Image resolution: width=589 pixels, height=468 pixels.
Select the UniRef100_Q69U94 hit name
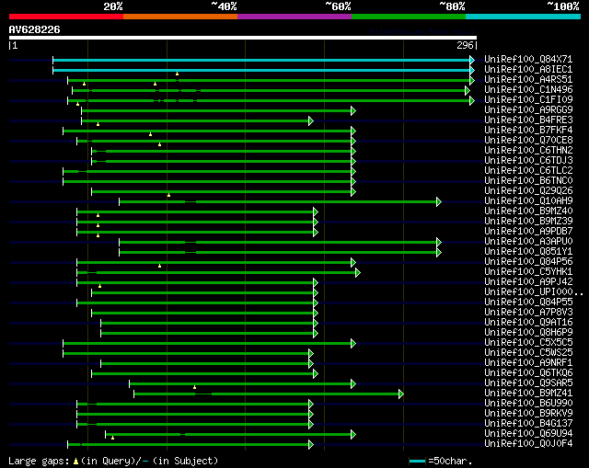click(528, 434)
